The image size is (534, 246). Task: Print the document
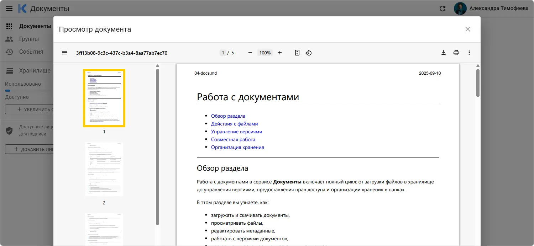coord(456,53)
